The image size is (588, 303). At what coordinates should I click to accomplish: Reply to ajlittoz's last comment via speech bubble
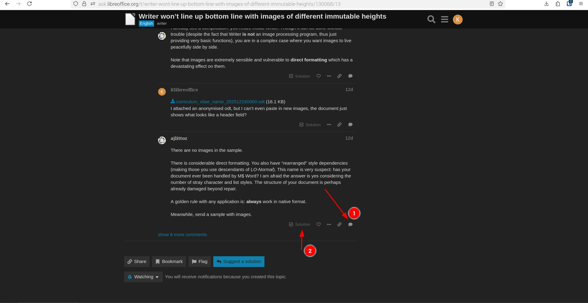coord(350,225)
